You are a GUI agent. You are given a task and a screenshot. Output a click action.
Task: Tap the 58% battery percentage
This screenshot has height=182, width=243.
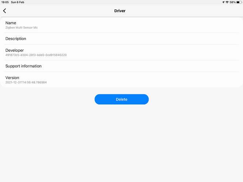click(233, 2)
